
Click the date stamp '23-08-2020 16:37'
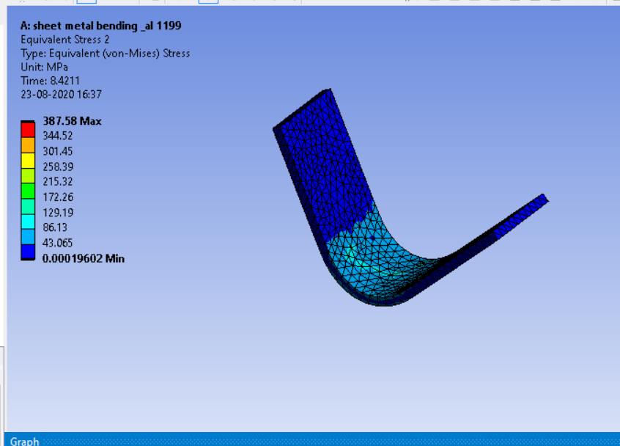point(62,95)
